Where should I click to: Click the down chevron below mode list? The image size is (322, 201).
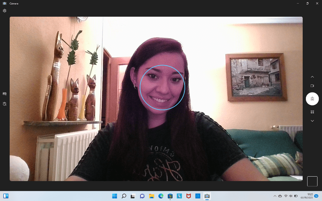(312, 121)
